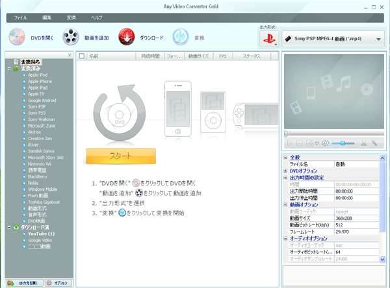Select Google Android in the tree
Image resolution: width=390 pixels, height=288 pixels.
coord(42,101)
